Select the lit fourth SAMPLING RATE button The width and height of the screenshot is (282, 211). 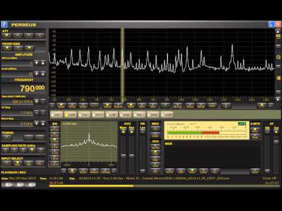[x=32, y=150]
